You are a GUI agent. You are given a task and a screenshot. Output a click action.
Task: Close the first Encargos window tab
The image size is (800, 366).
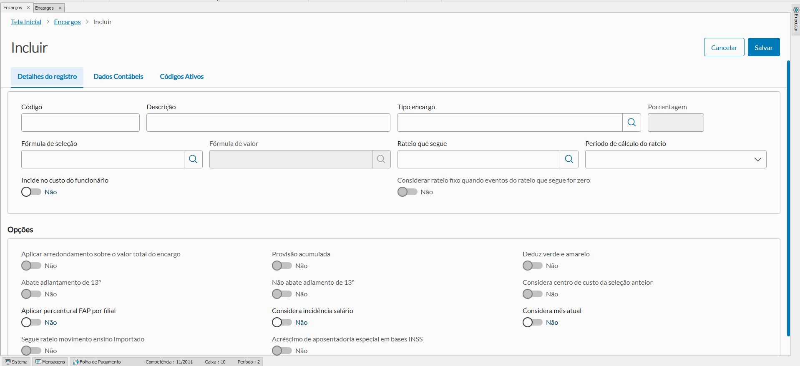(x=28, y=8)
